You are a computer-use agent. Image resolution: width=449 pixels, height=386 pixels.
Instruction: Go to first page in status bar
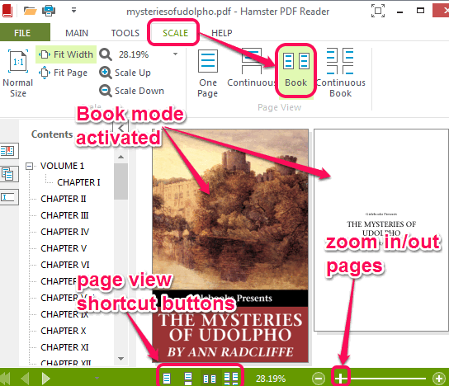(x=5, y=379)
